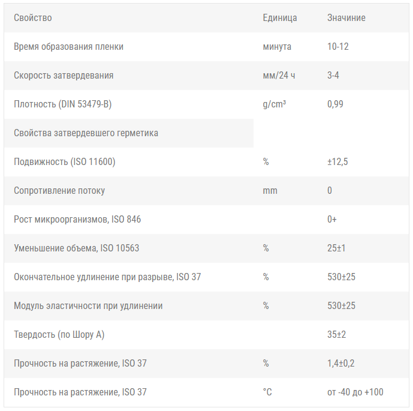
Task: Click the Рост микроорганизмов, ISO 846 label
Action: (77, 220)
